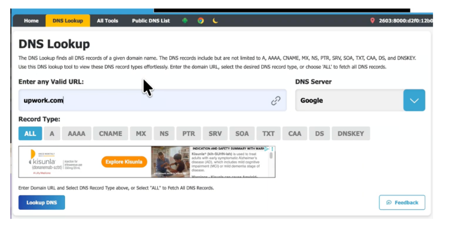Select the DS record type
Screen dimensions: 454x226
click(319, 133)
